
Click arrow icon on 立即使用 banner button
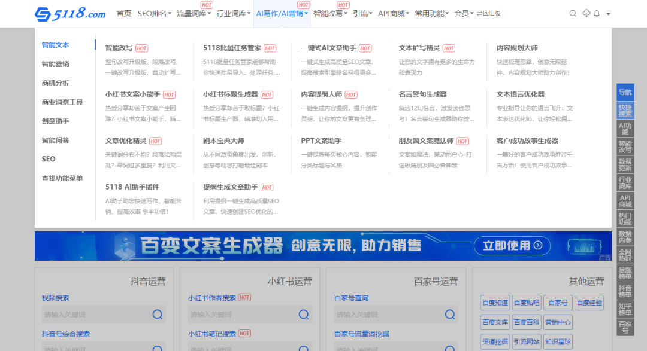(x=538, y=245)
